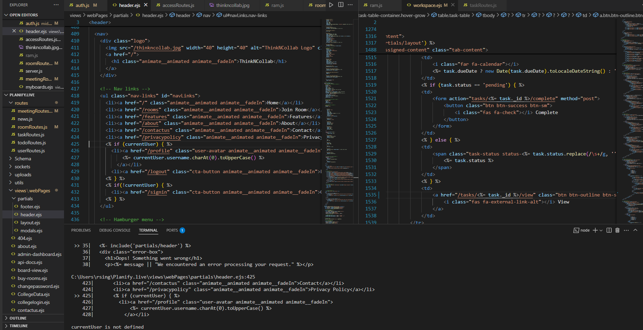Expand the Schema folder
This screenshot has height=330, width=643.
(33, 159)
